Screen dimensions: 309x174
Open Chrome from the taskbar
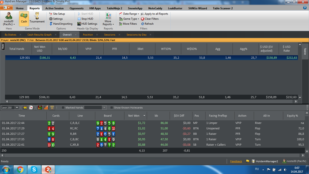(20, 170)
